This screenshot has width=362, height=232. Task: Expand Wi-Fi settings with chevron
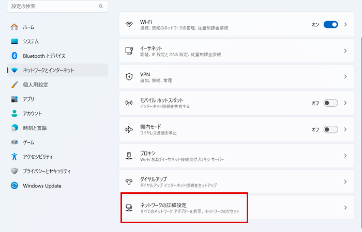click(x=345, y=24)
